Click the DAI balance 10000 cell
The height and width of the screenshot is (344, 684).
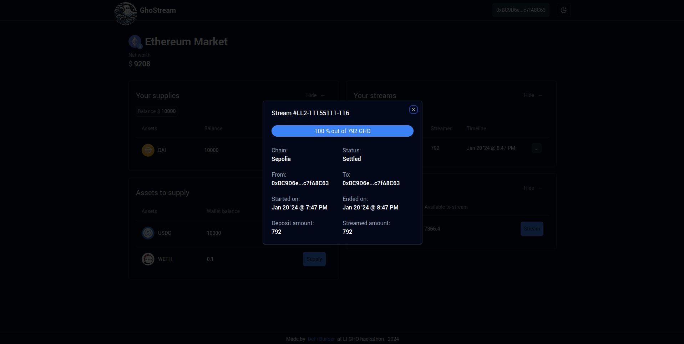coord(211,150)
